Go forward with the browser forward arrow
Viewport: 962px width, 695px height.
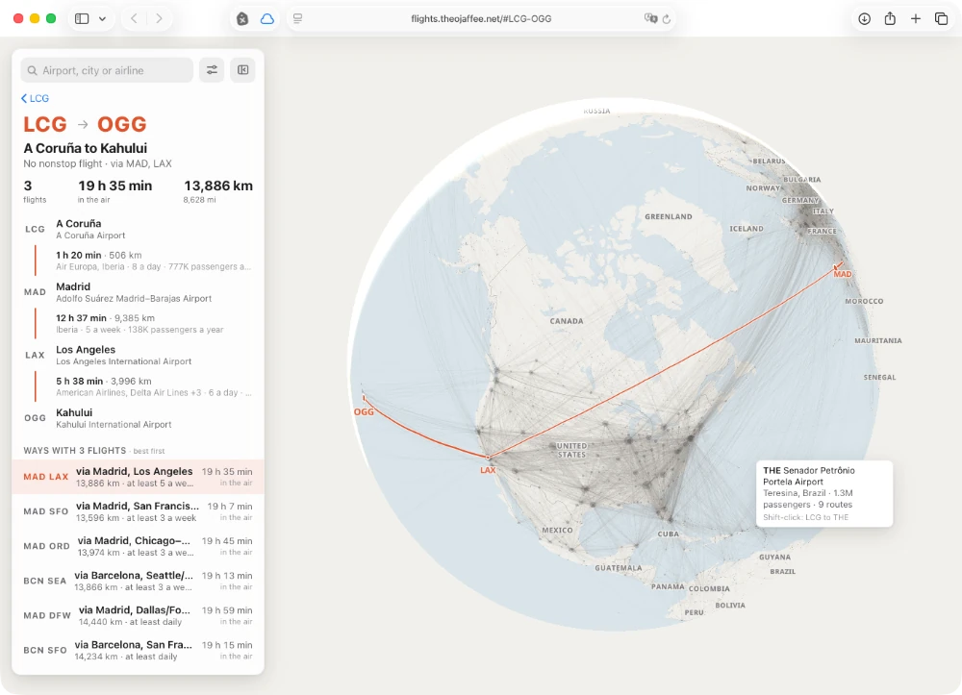coord(159,18)
